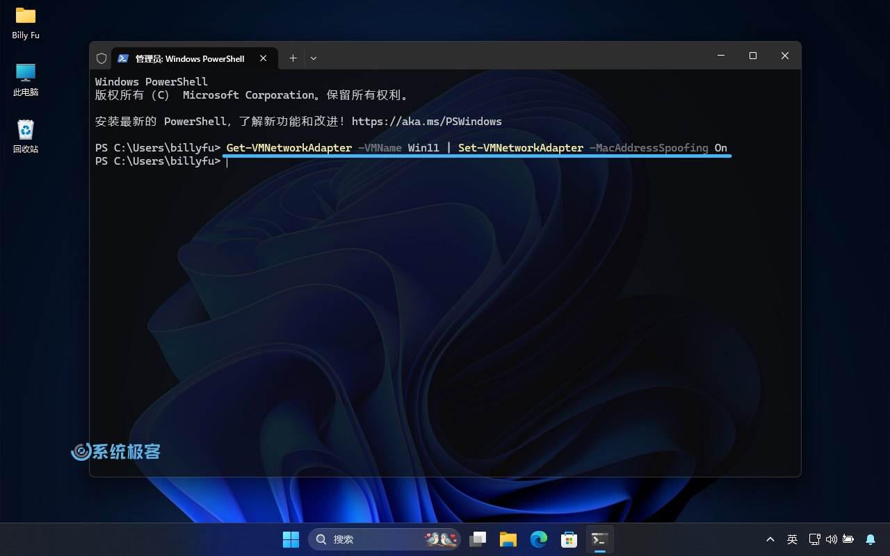Screen dimensions: 890x556
Task: Click the -VMName parameter text
Action: click(380, 148)
